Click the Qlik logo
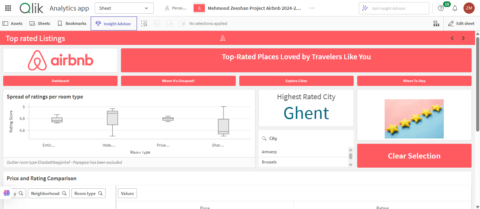480x209 pixels. coord(31,8)
